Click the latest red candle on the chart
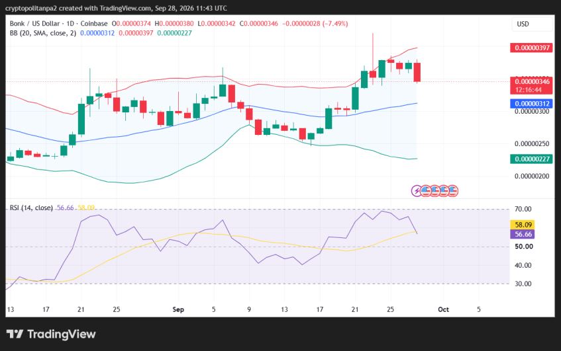The image size is (561, 351). 417,72
